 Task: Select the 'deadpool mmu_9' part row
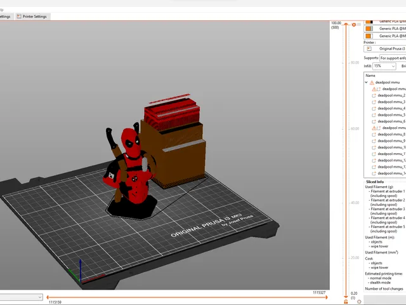click(x=385, y=141)
